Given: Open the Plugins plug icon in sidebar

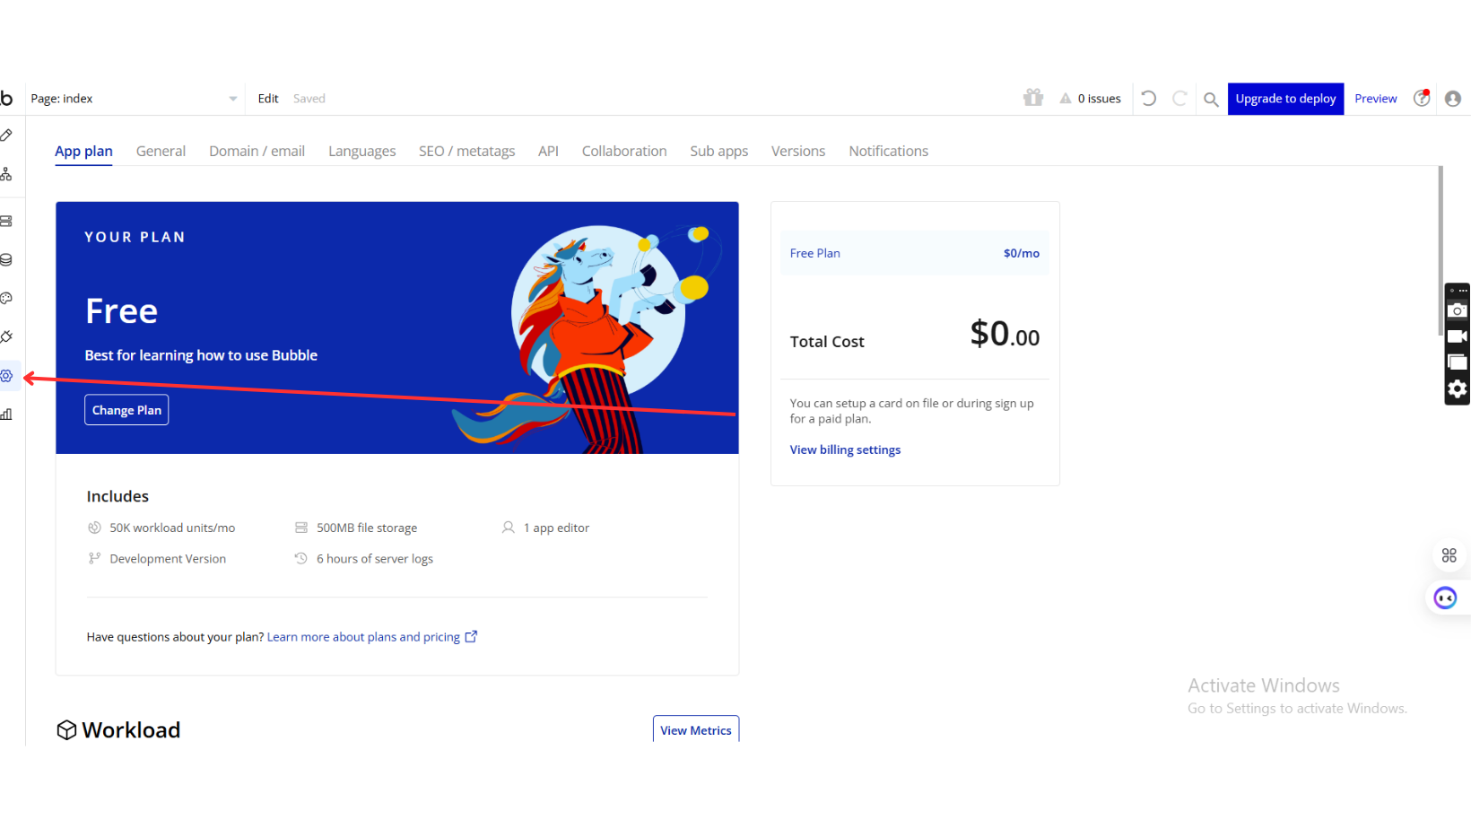Looking at the screenshot, I should pos(6,336).
